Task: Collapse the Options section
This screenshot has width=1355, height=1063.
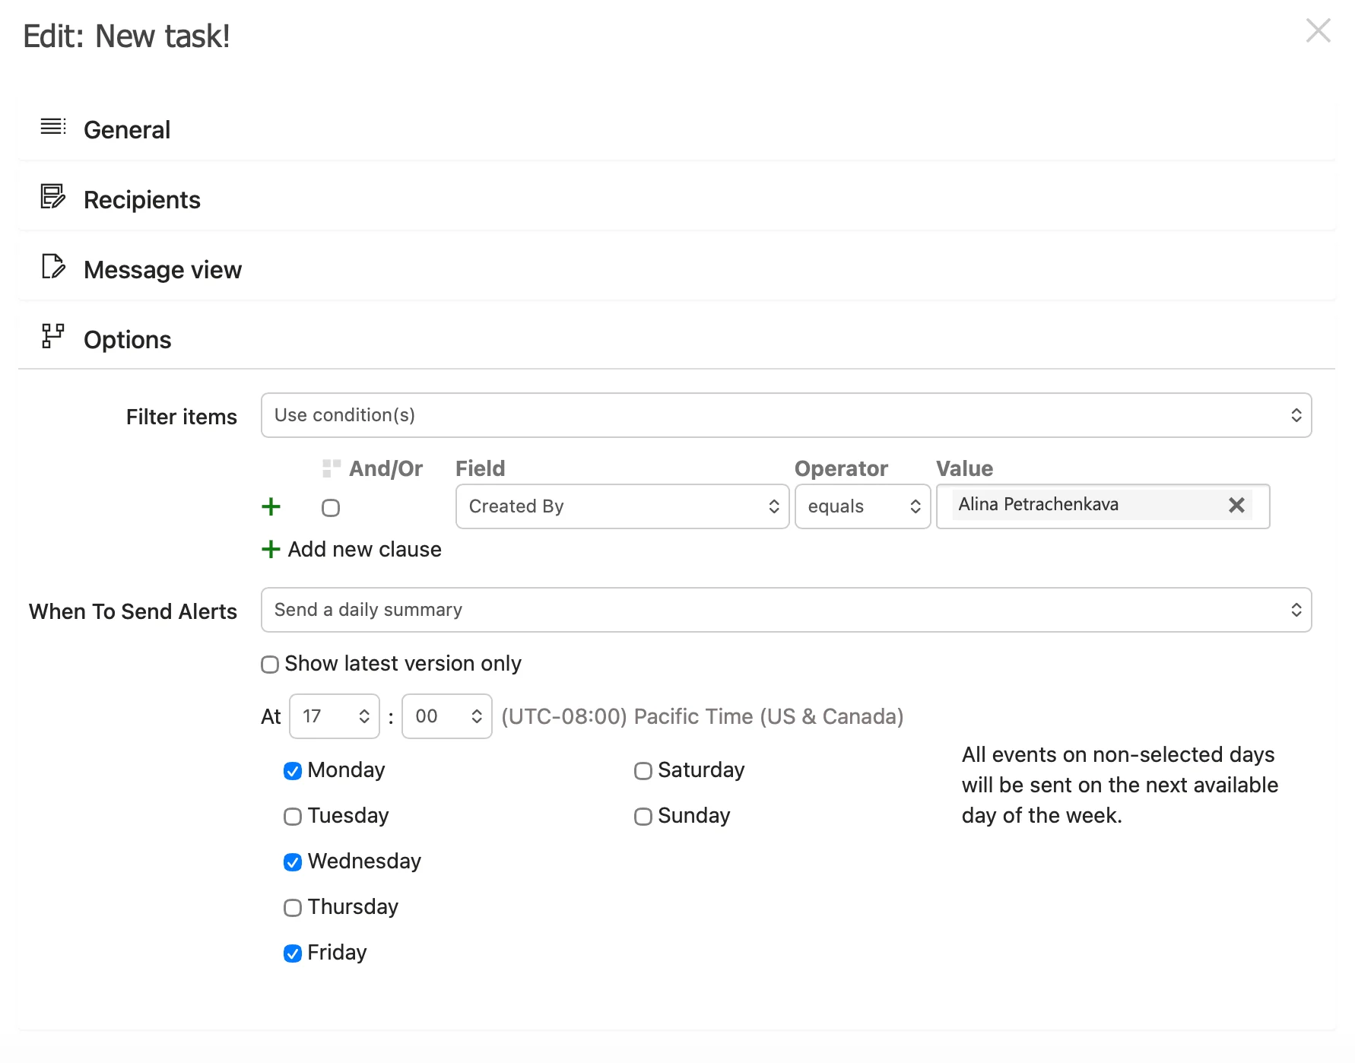Action: coord(677,340)
